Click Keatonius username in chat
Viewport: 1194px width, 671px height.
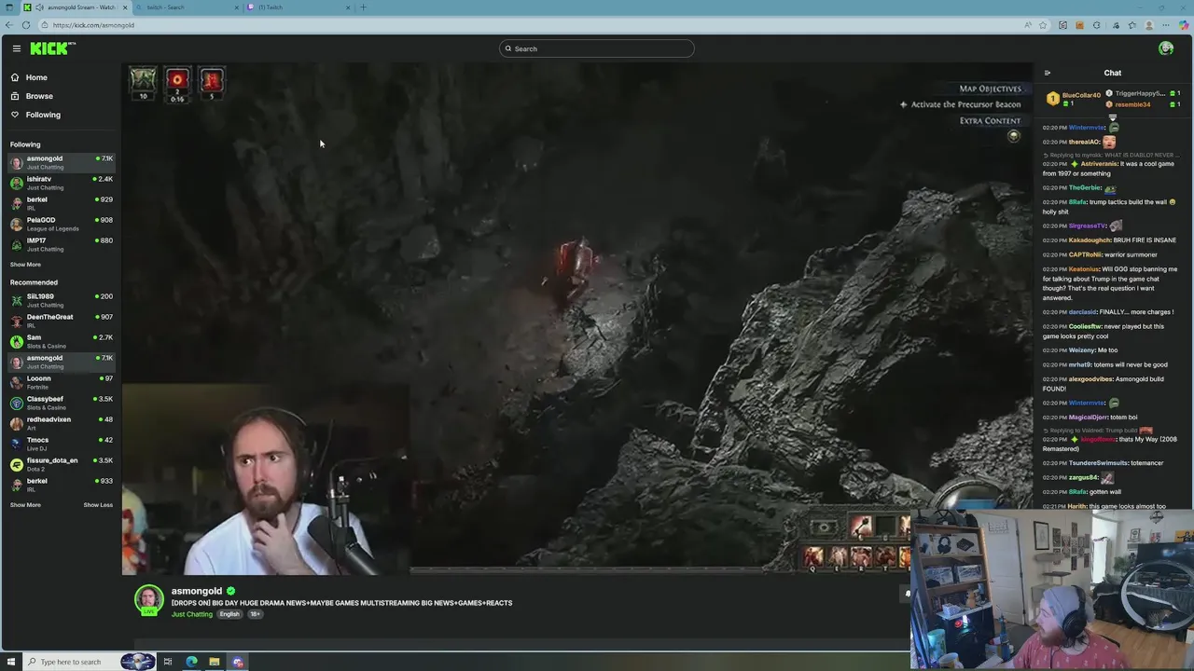pos(1084,269)
